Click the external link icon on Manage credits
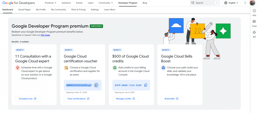The image size is (258, 113). click(x=134, y=99)
